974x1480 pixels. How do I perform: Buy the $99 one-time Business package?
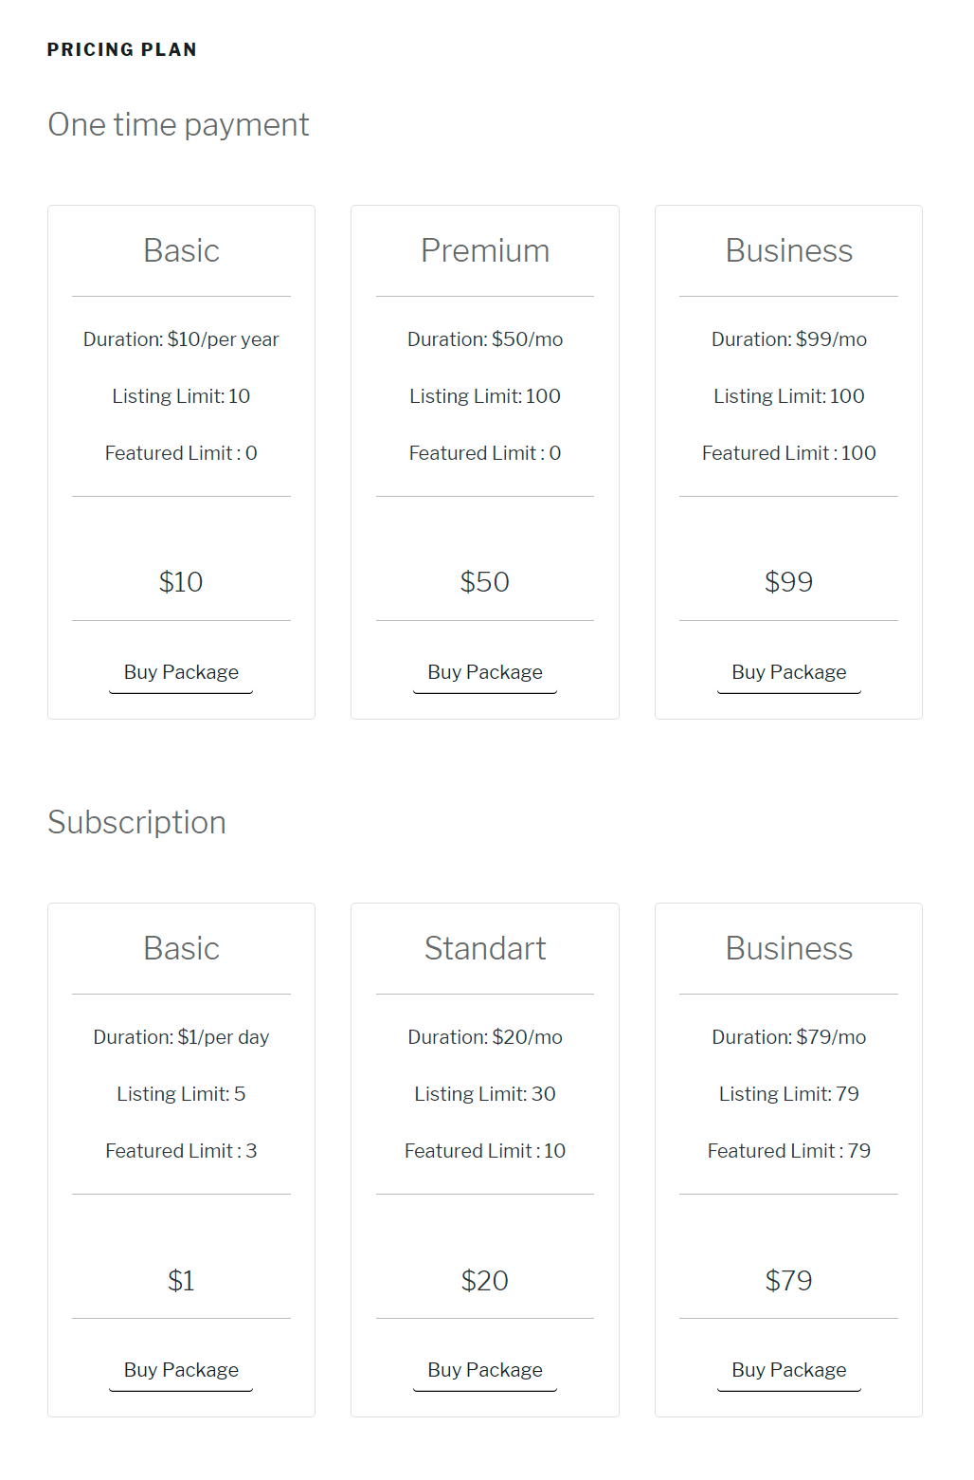pyautogui.click(x=788, y=672)
